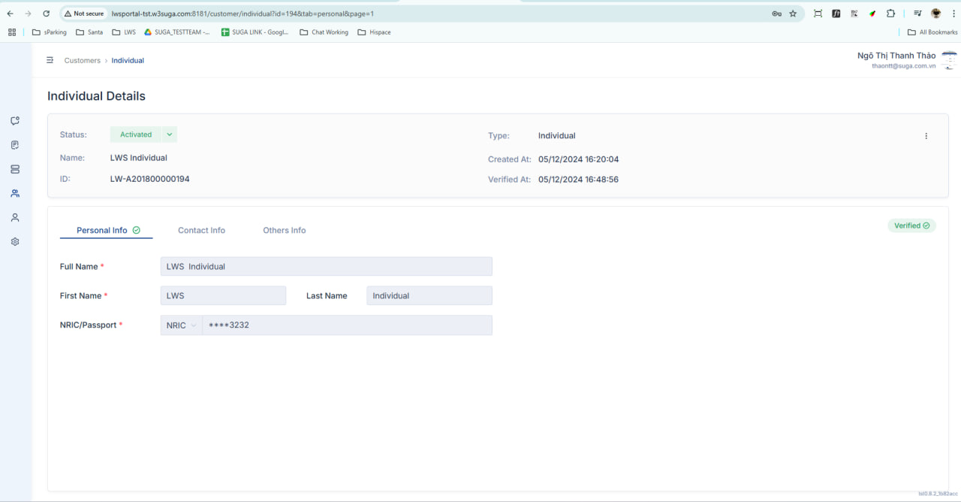
Task: Click the Verified status badge
Action: click(911, 225)
